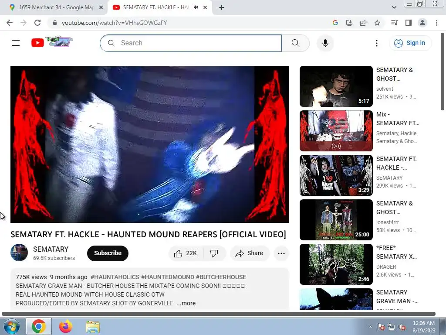The width and height of the screenshot is (446, 335).
Task: Click the URL in address bar
Action: pyautogui.click(x=114, y=23)
